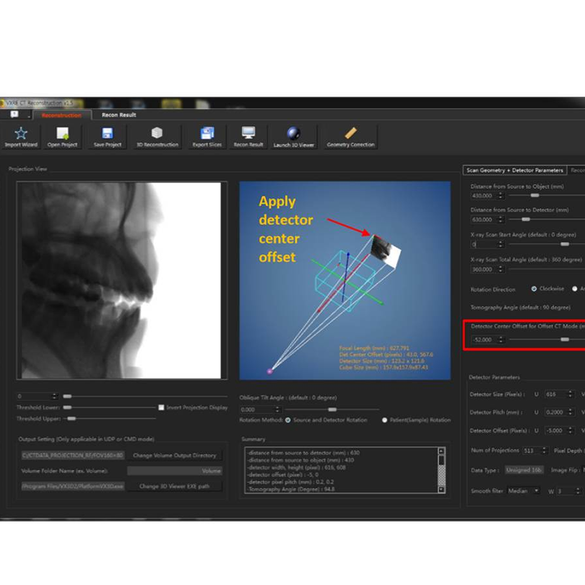The height and width of the screenshot is (585, 585).
Task: Click the Export Slices icon
Action: click(207, 133)
